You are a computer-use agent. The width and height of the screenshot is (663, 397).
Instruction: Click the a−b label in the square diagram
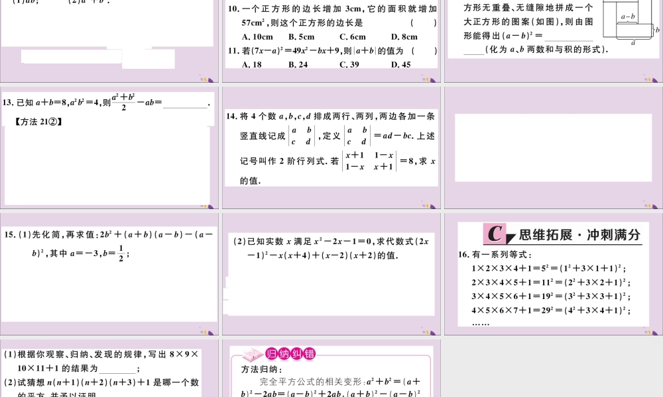[628, 17]
